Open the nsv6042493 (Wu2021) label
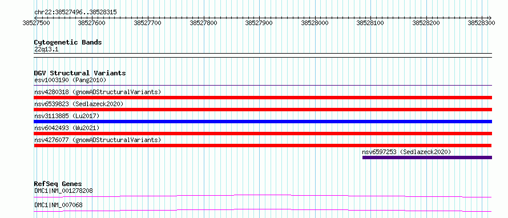Screen dimensions: 508x218 point(67,128)
